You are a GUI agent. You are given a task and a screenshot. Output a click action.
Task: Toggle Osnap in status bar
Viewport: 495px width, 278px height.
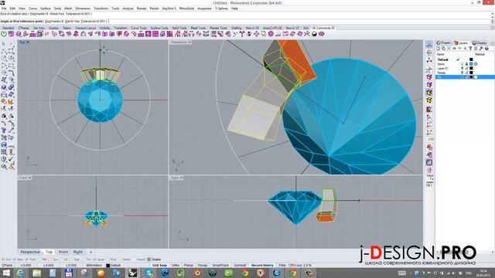pyautogui.click(x=203, y=266)
